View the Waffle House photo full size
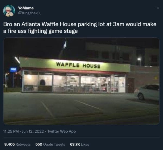Screen dimensions: 163x150 (81, 81)
